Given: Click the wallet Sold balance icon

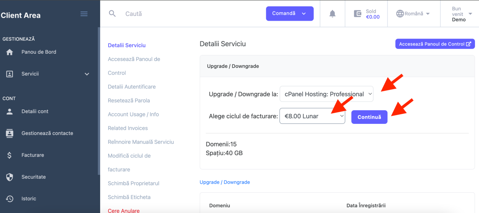Looking at the screenshot, I should tap(358, 14).
